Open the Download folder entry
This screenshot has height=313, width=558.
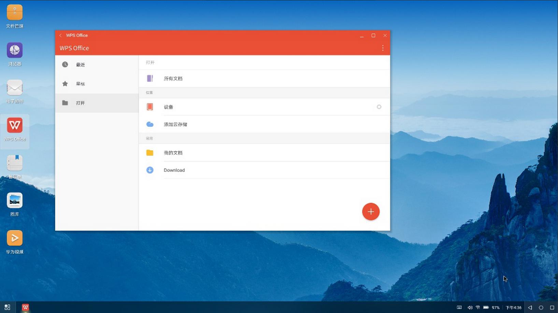264,170
